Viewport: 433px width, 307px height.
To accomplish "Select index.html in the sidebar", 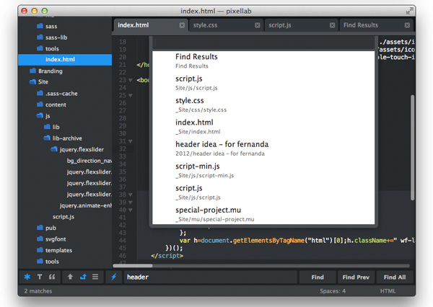I will 65,60.
